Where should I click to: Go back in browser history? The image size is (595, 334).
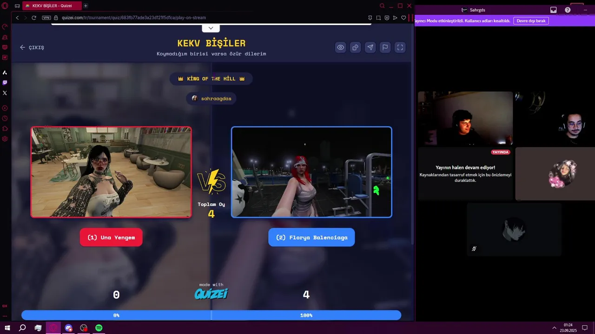pos(17,18)
